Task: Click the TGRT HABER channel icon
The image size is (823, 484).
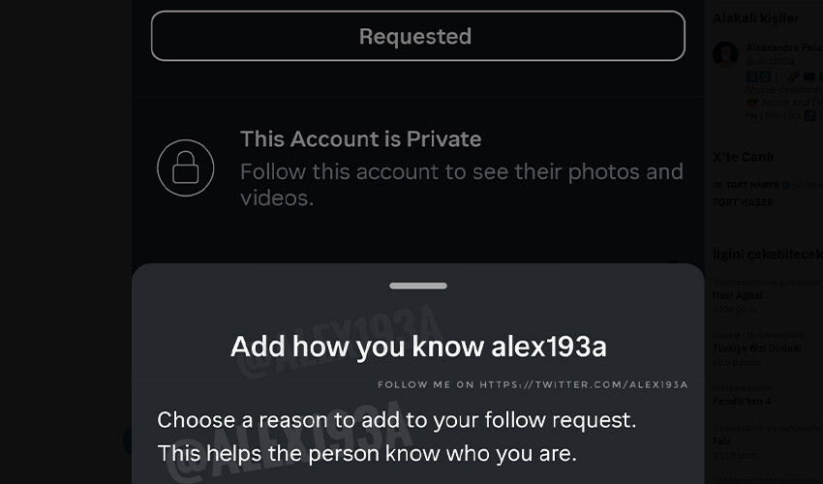Action: (x=717, y=185)
